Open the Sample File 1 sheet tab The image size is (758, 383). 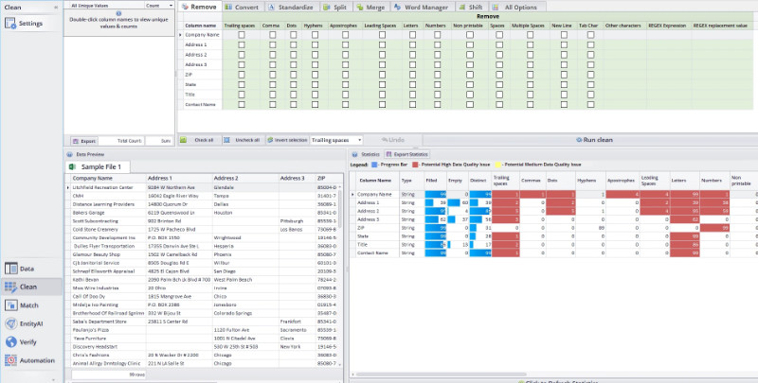tap(98, 166)
